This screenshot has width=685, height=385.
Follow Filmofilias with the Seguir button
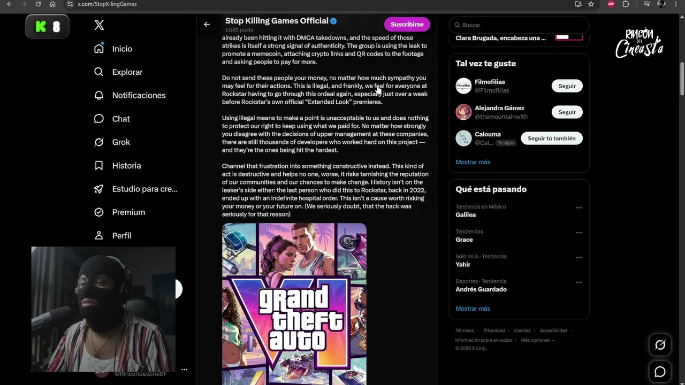(567, 86)
